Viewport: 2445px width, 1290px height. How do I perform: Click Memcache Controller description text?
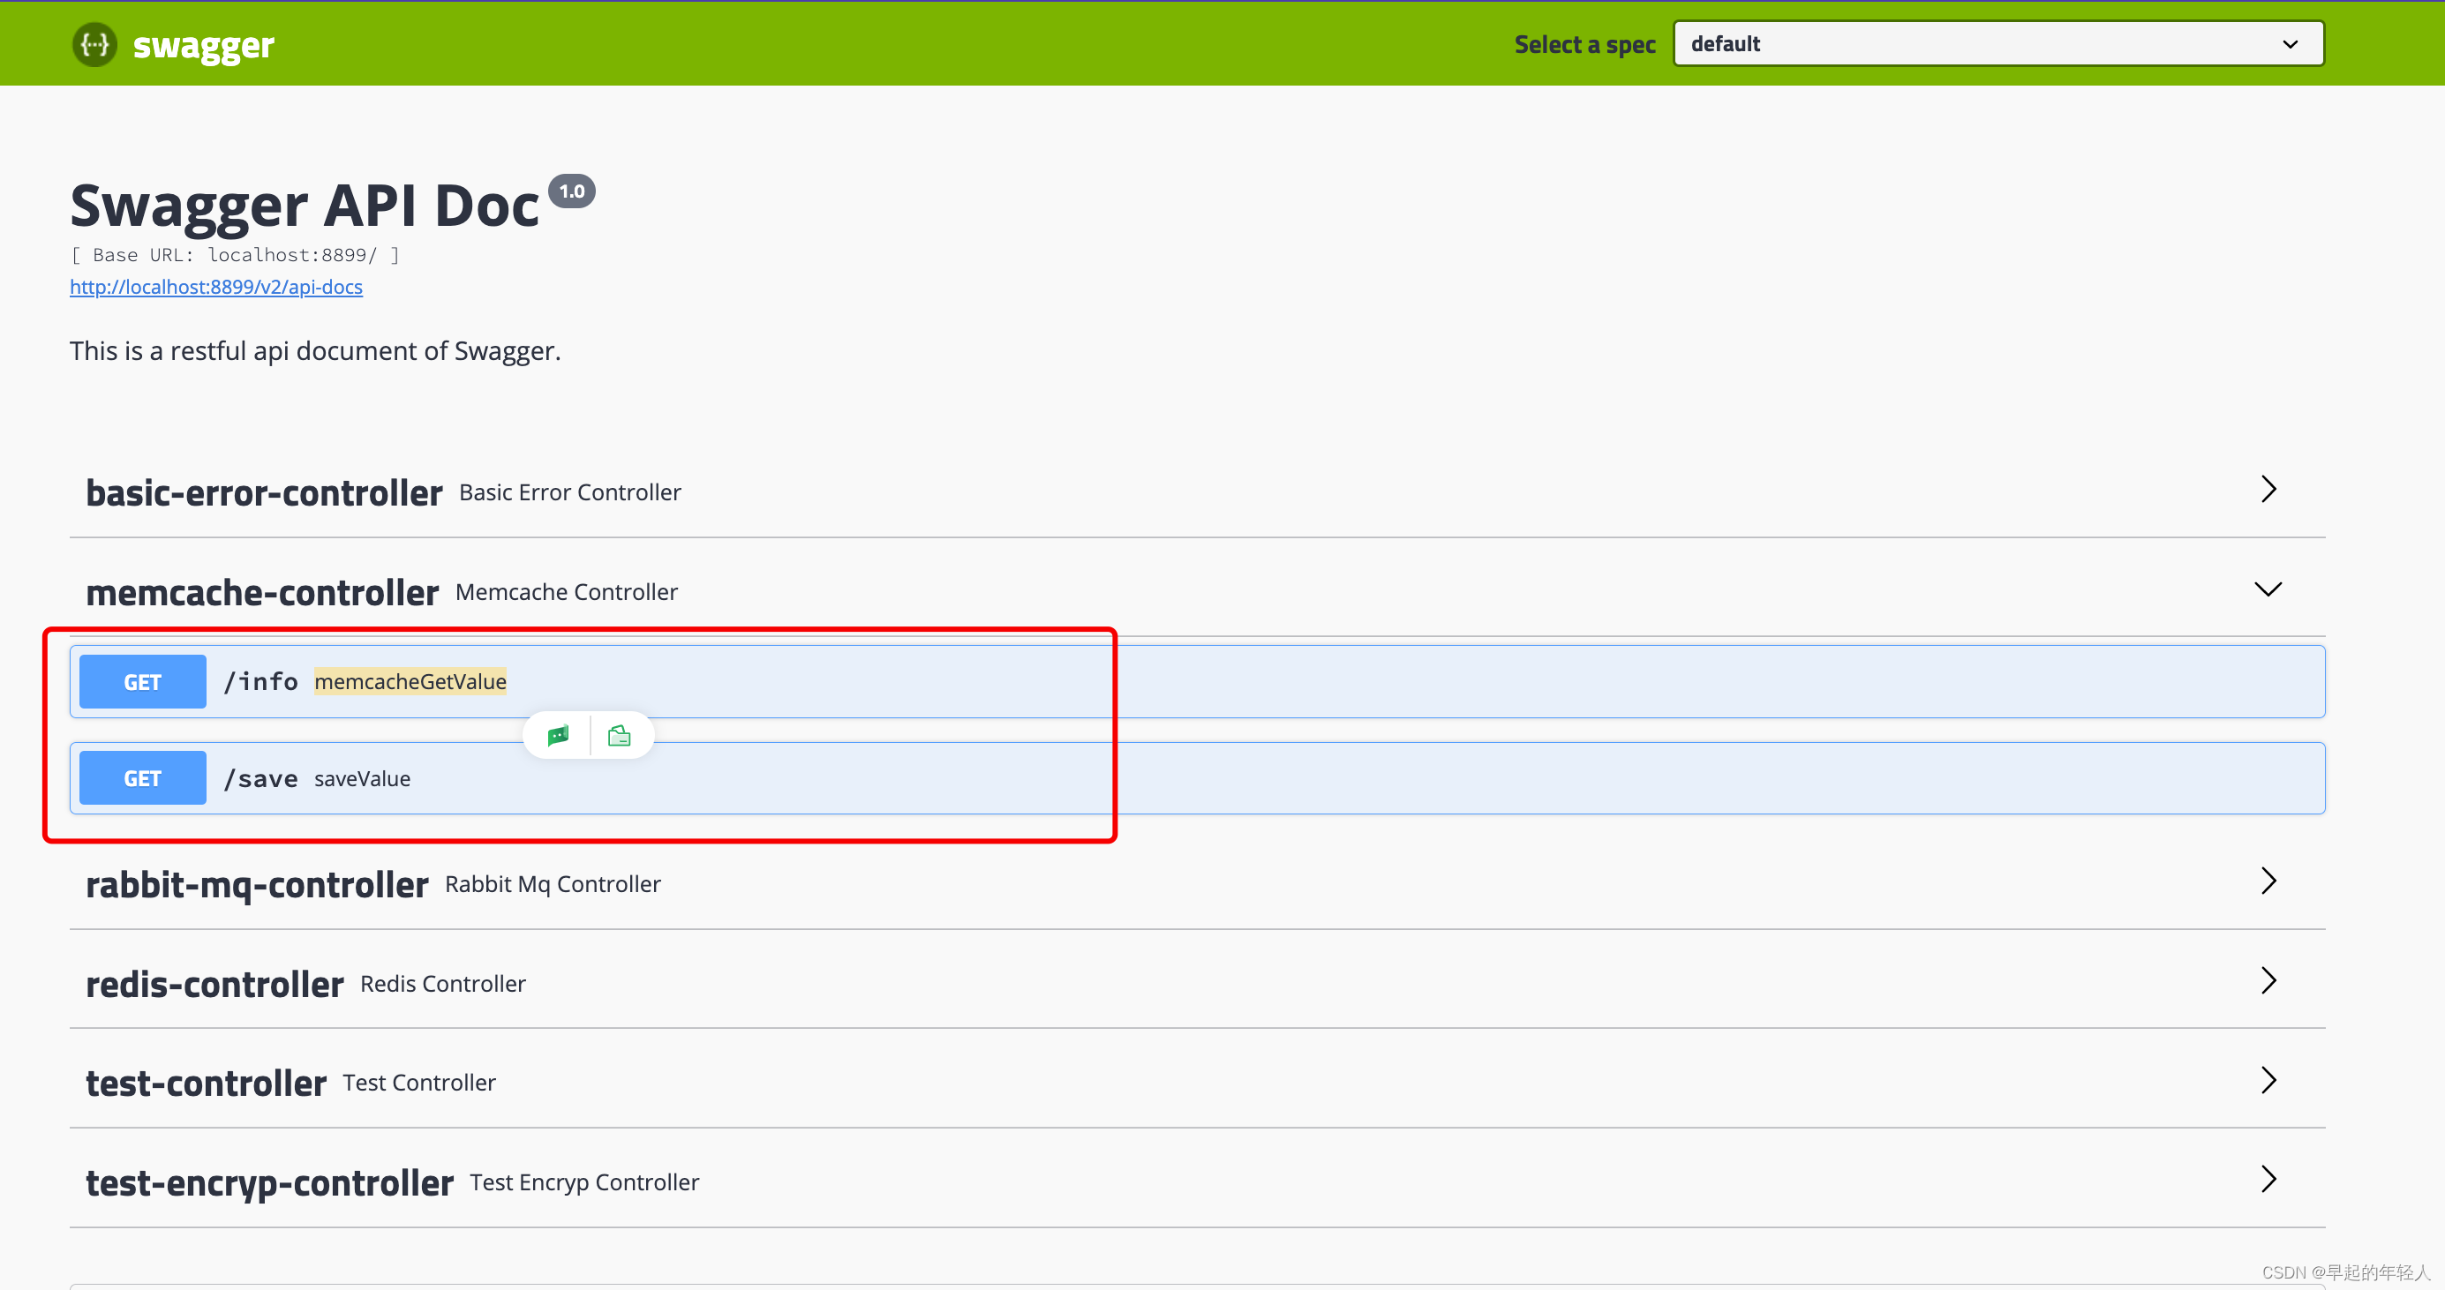[567, 592]
